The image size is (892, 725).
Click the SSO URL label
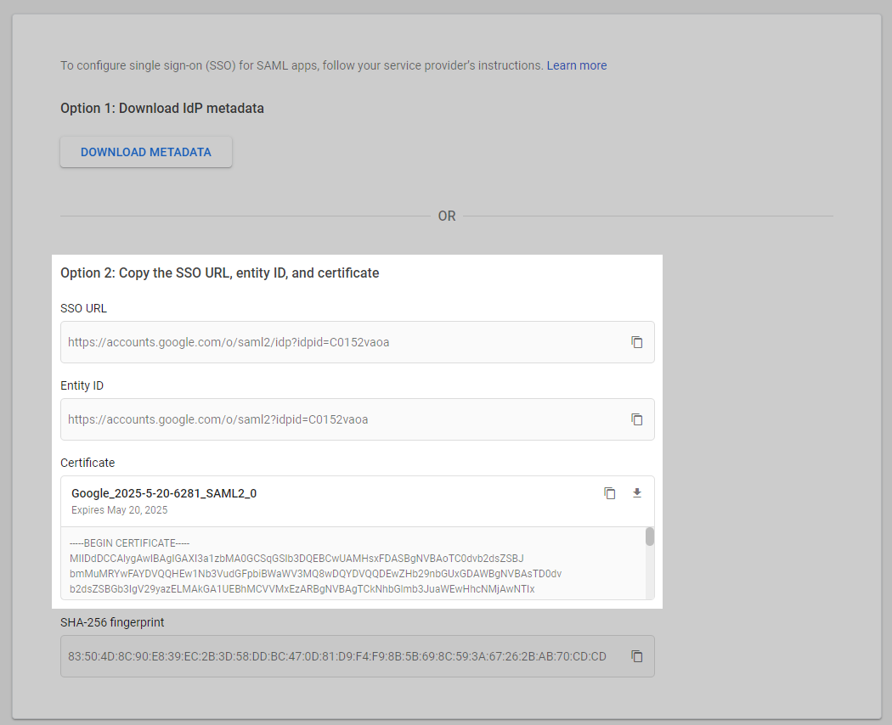click(x=83, y=308)
